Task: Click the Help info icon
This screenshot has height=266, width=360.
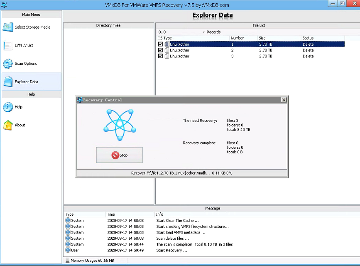Action: [8, 107]
